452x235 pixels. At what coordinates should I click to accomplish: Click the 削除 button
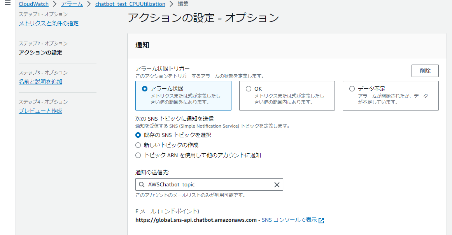tap(425, 71)
